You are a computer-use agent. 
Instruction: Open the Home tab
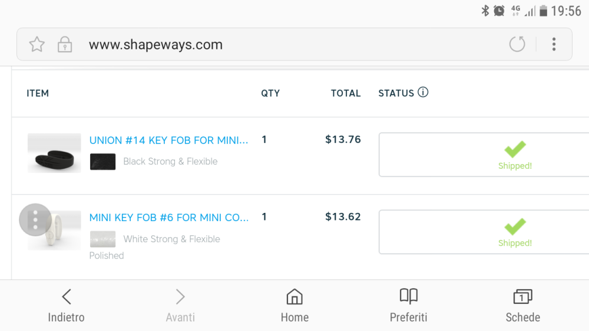294,305
